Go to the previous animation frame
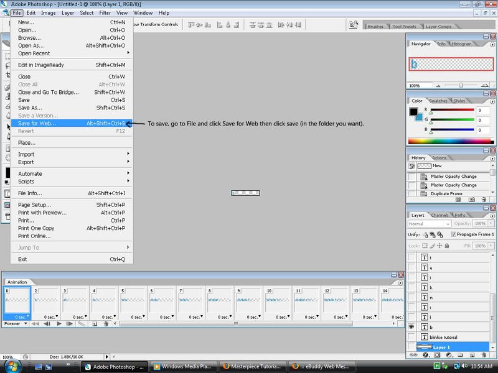 point(47,324)
